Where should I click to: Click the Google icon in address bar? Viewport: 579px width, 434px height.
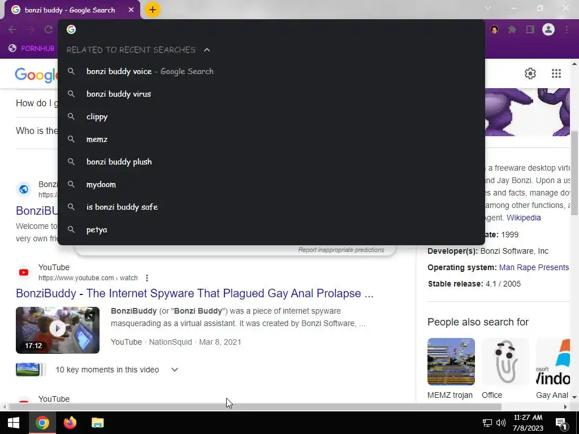coord(71,29)
